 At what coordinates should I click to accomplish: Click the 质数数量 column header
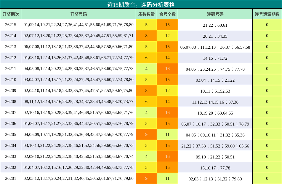(x=146, y=14)
